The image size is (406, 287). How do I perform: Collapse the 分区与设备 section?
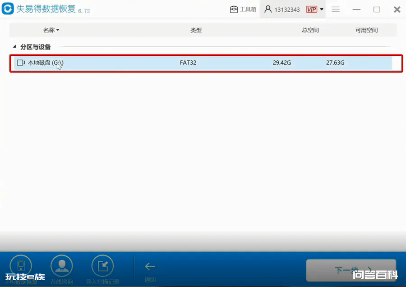point(14,47)
